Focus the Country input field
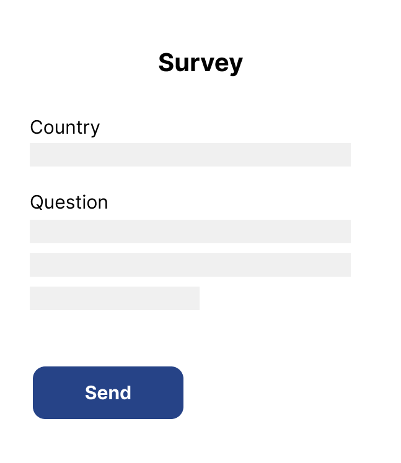The image size is (401, 463). [x=190, y=155]
